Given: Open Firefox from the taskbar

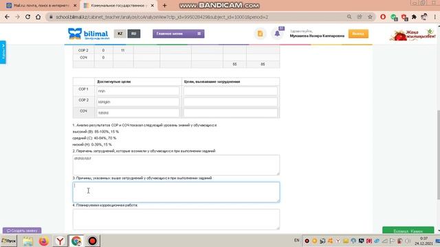Looking at the screenshot, I should click(43, 241).
